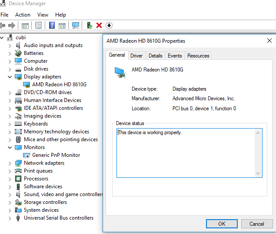The image size is (276, 234).
Task: Click the 'cubi' computer name label
Action: tap(20, 37)
